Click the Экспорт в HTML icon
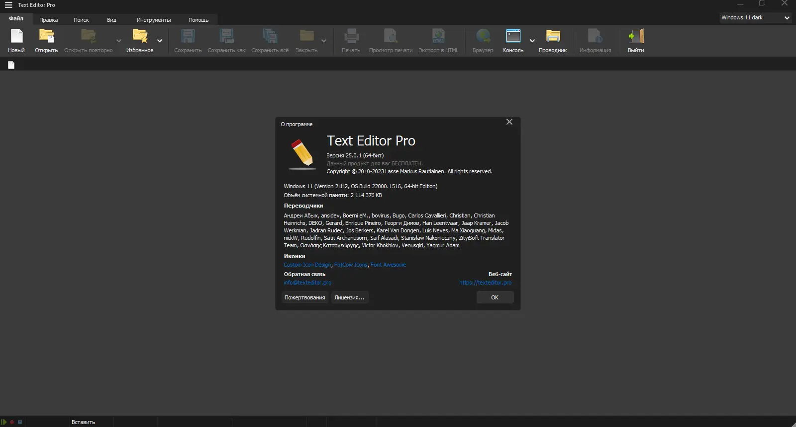This screenshot has height=427, width=796. coord(438,36)
